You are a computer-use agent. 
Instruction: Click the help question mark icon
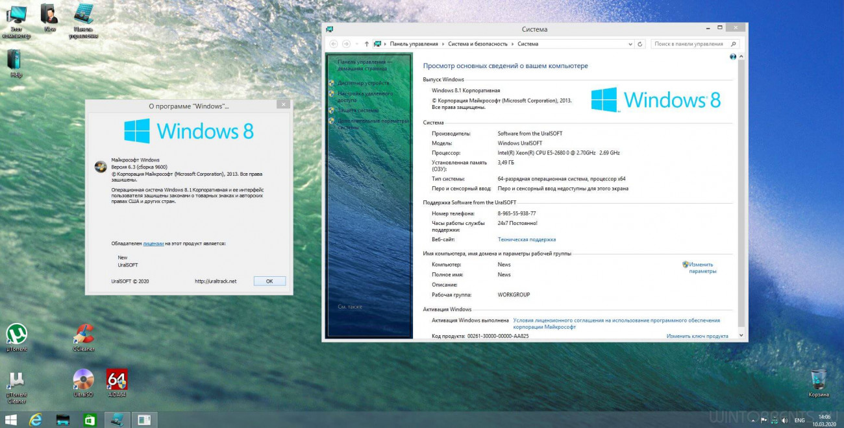(733, 57)
